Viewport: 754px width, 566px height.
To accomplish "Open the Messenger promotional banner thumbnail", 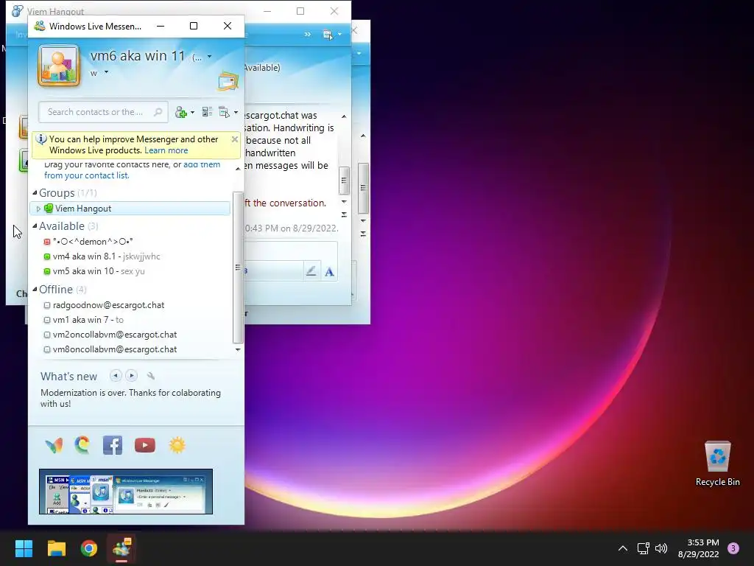I will tap(126, 492).
